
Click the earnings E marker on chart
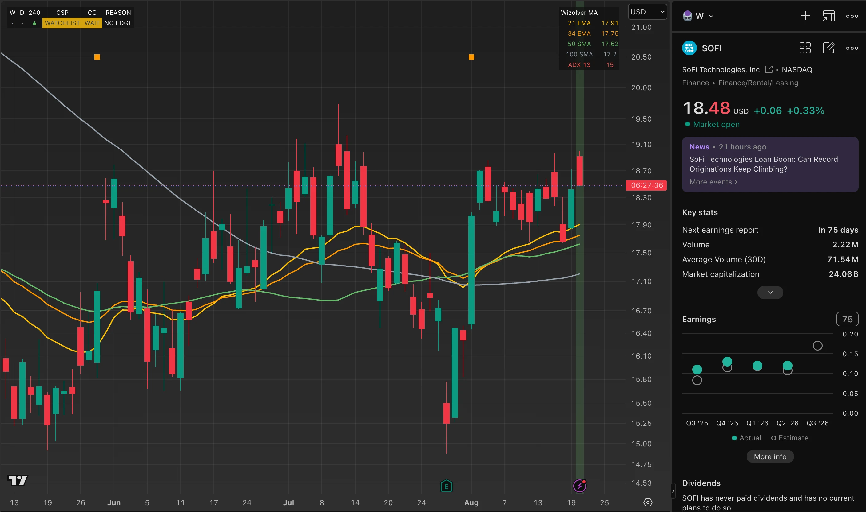tap(447, 486)
